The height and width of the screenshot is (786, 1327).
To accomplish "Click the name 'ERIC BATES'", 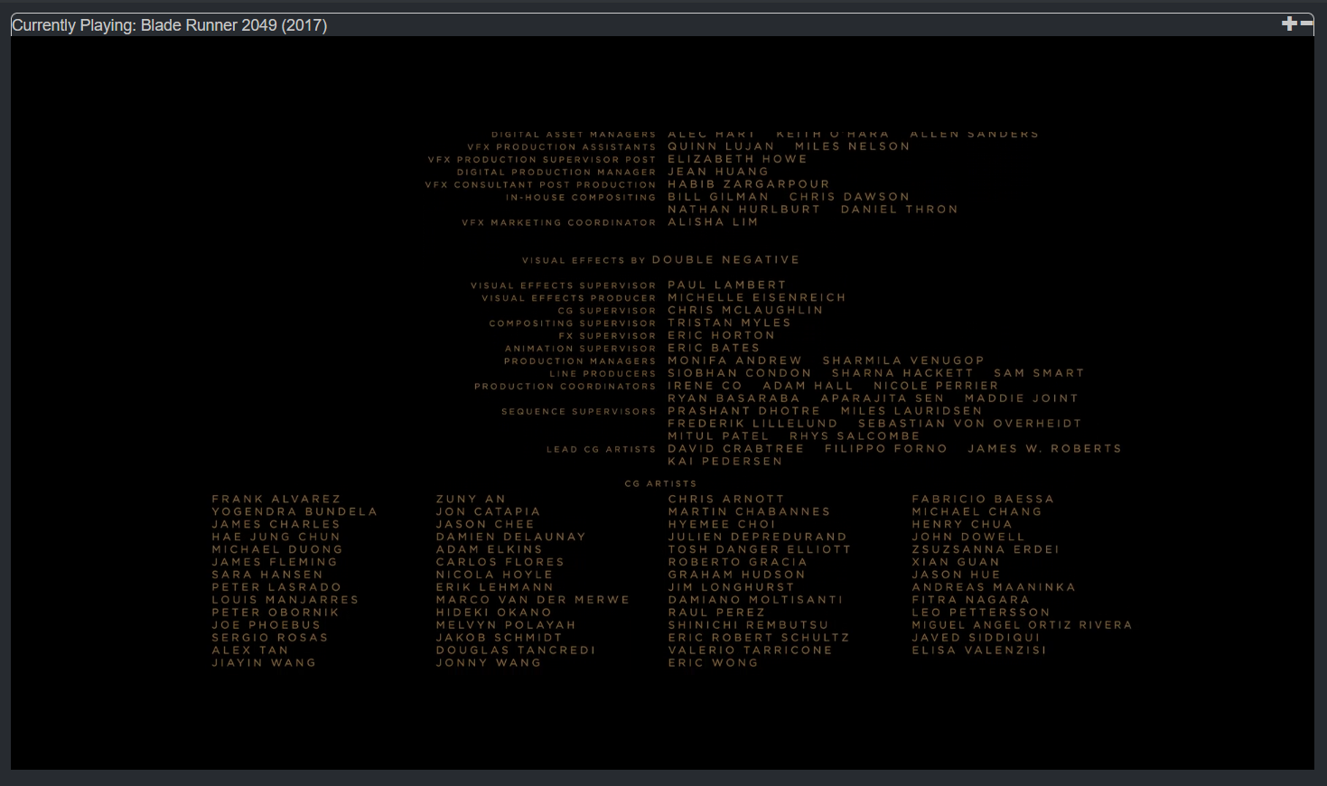I will (714, 348).
